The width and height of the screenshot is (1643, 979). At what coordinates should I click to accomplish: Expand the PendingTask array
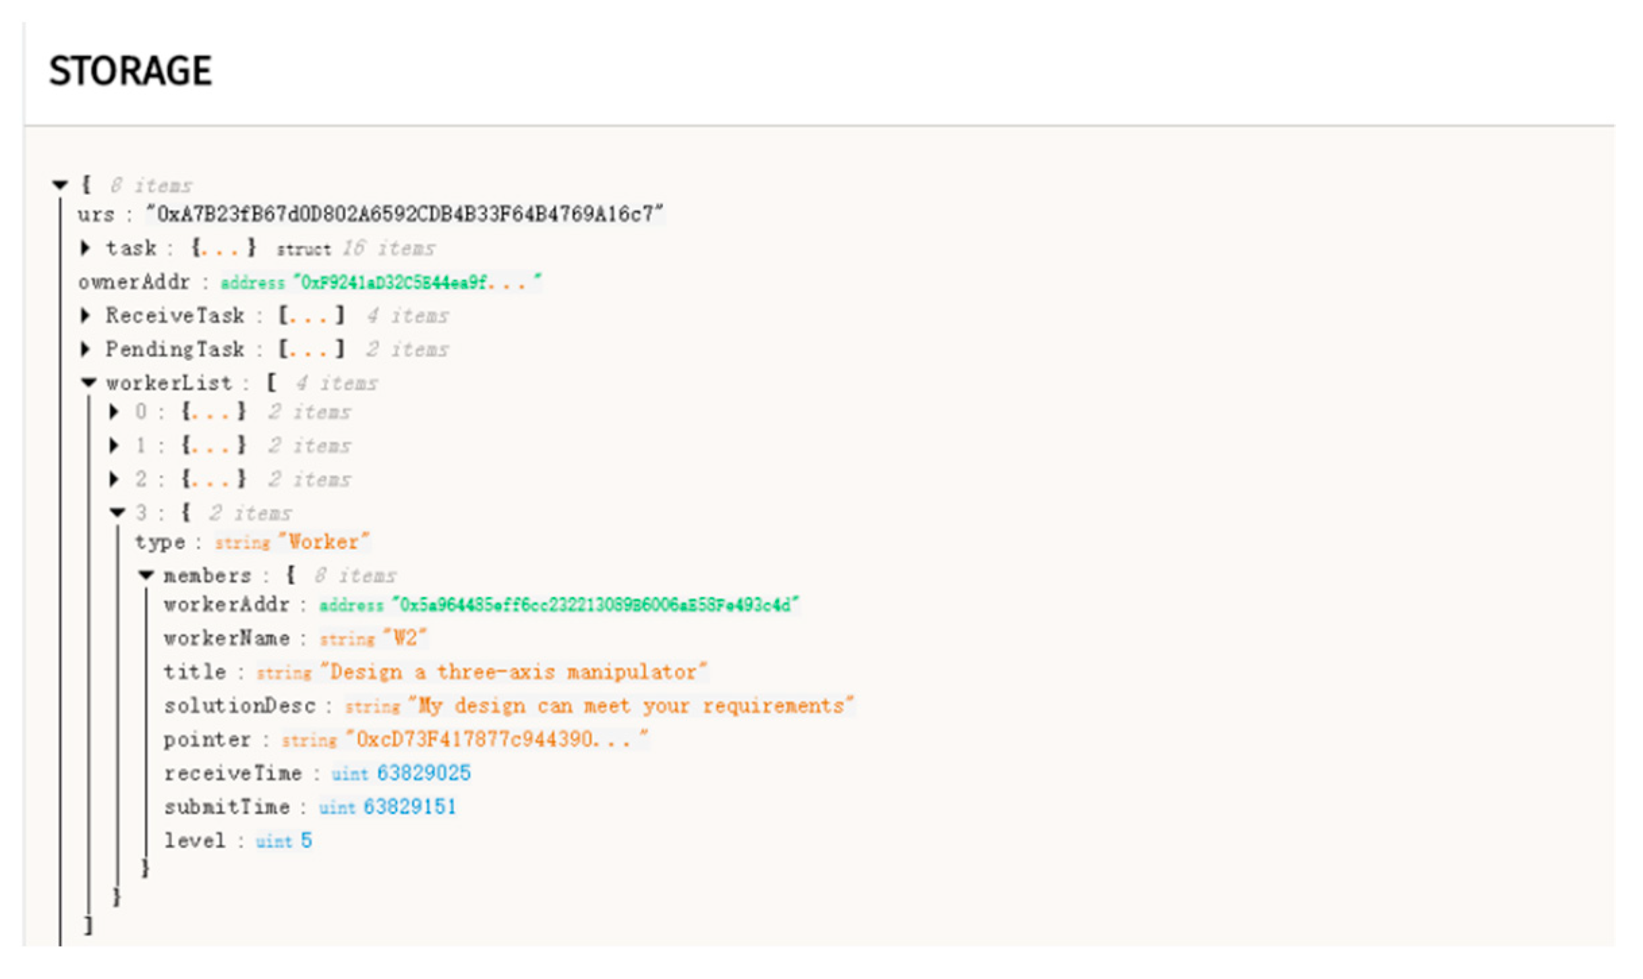point(86,349)
